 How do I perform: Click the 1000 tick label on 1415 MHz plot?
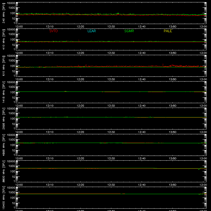pos(12,87)
